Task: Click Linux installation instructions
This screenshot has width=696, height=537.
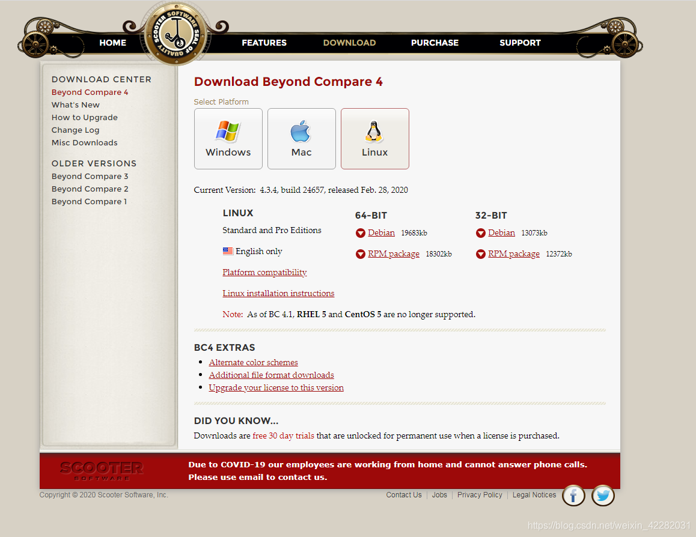Action: (x=278, y=293)
